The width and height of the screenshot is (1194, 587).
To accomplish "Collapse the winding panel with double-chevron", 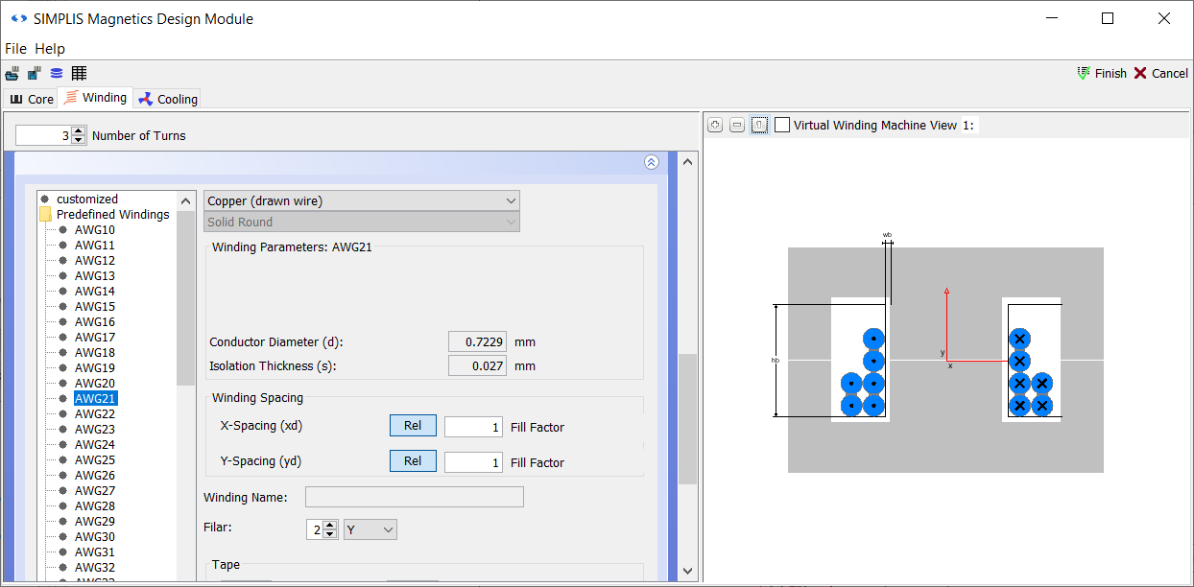I will (652, 163).
